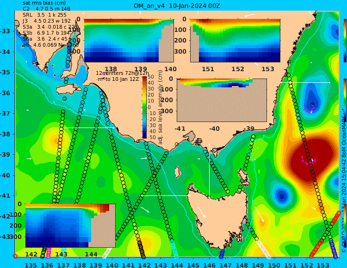Click magenta drifter markers in the cold eddy
This screenshot has width=347, height=268.
pos(310,109)
